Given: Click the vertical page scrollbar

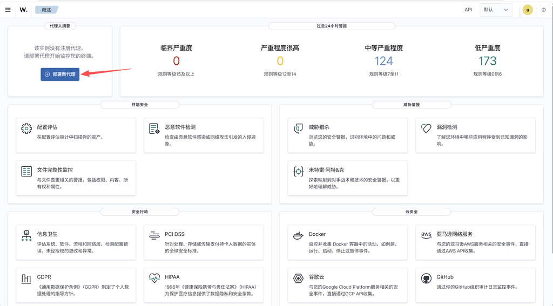Looking at the screenshot, I should pos(551,127).
